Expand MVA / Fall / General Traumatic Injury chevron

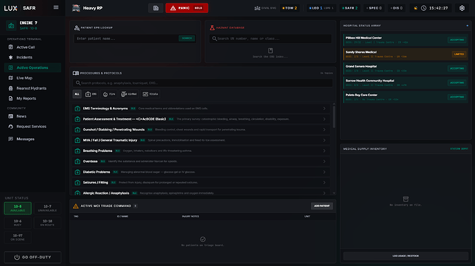click(x=324, y=140)
